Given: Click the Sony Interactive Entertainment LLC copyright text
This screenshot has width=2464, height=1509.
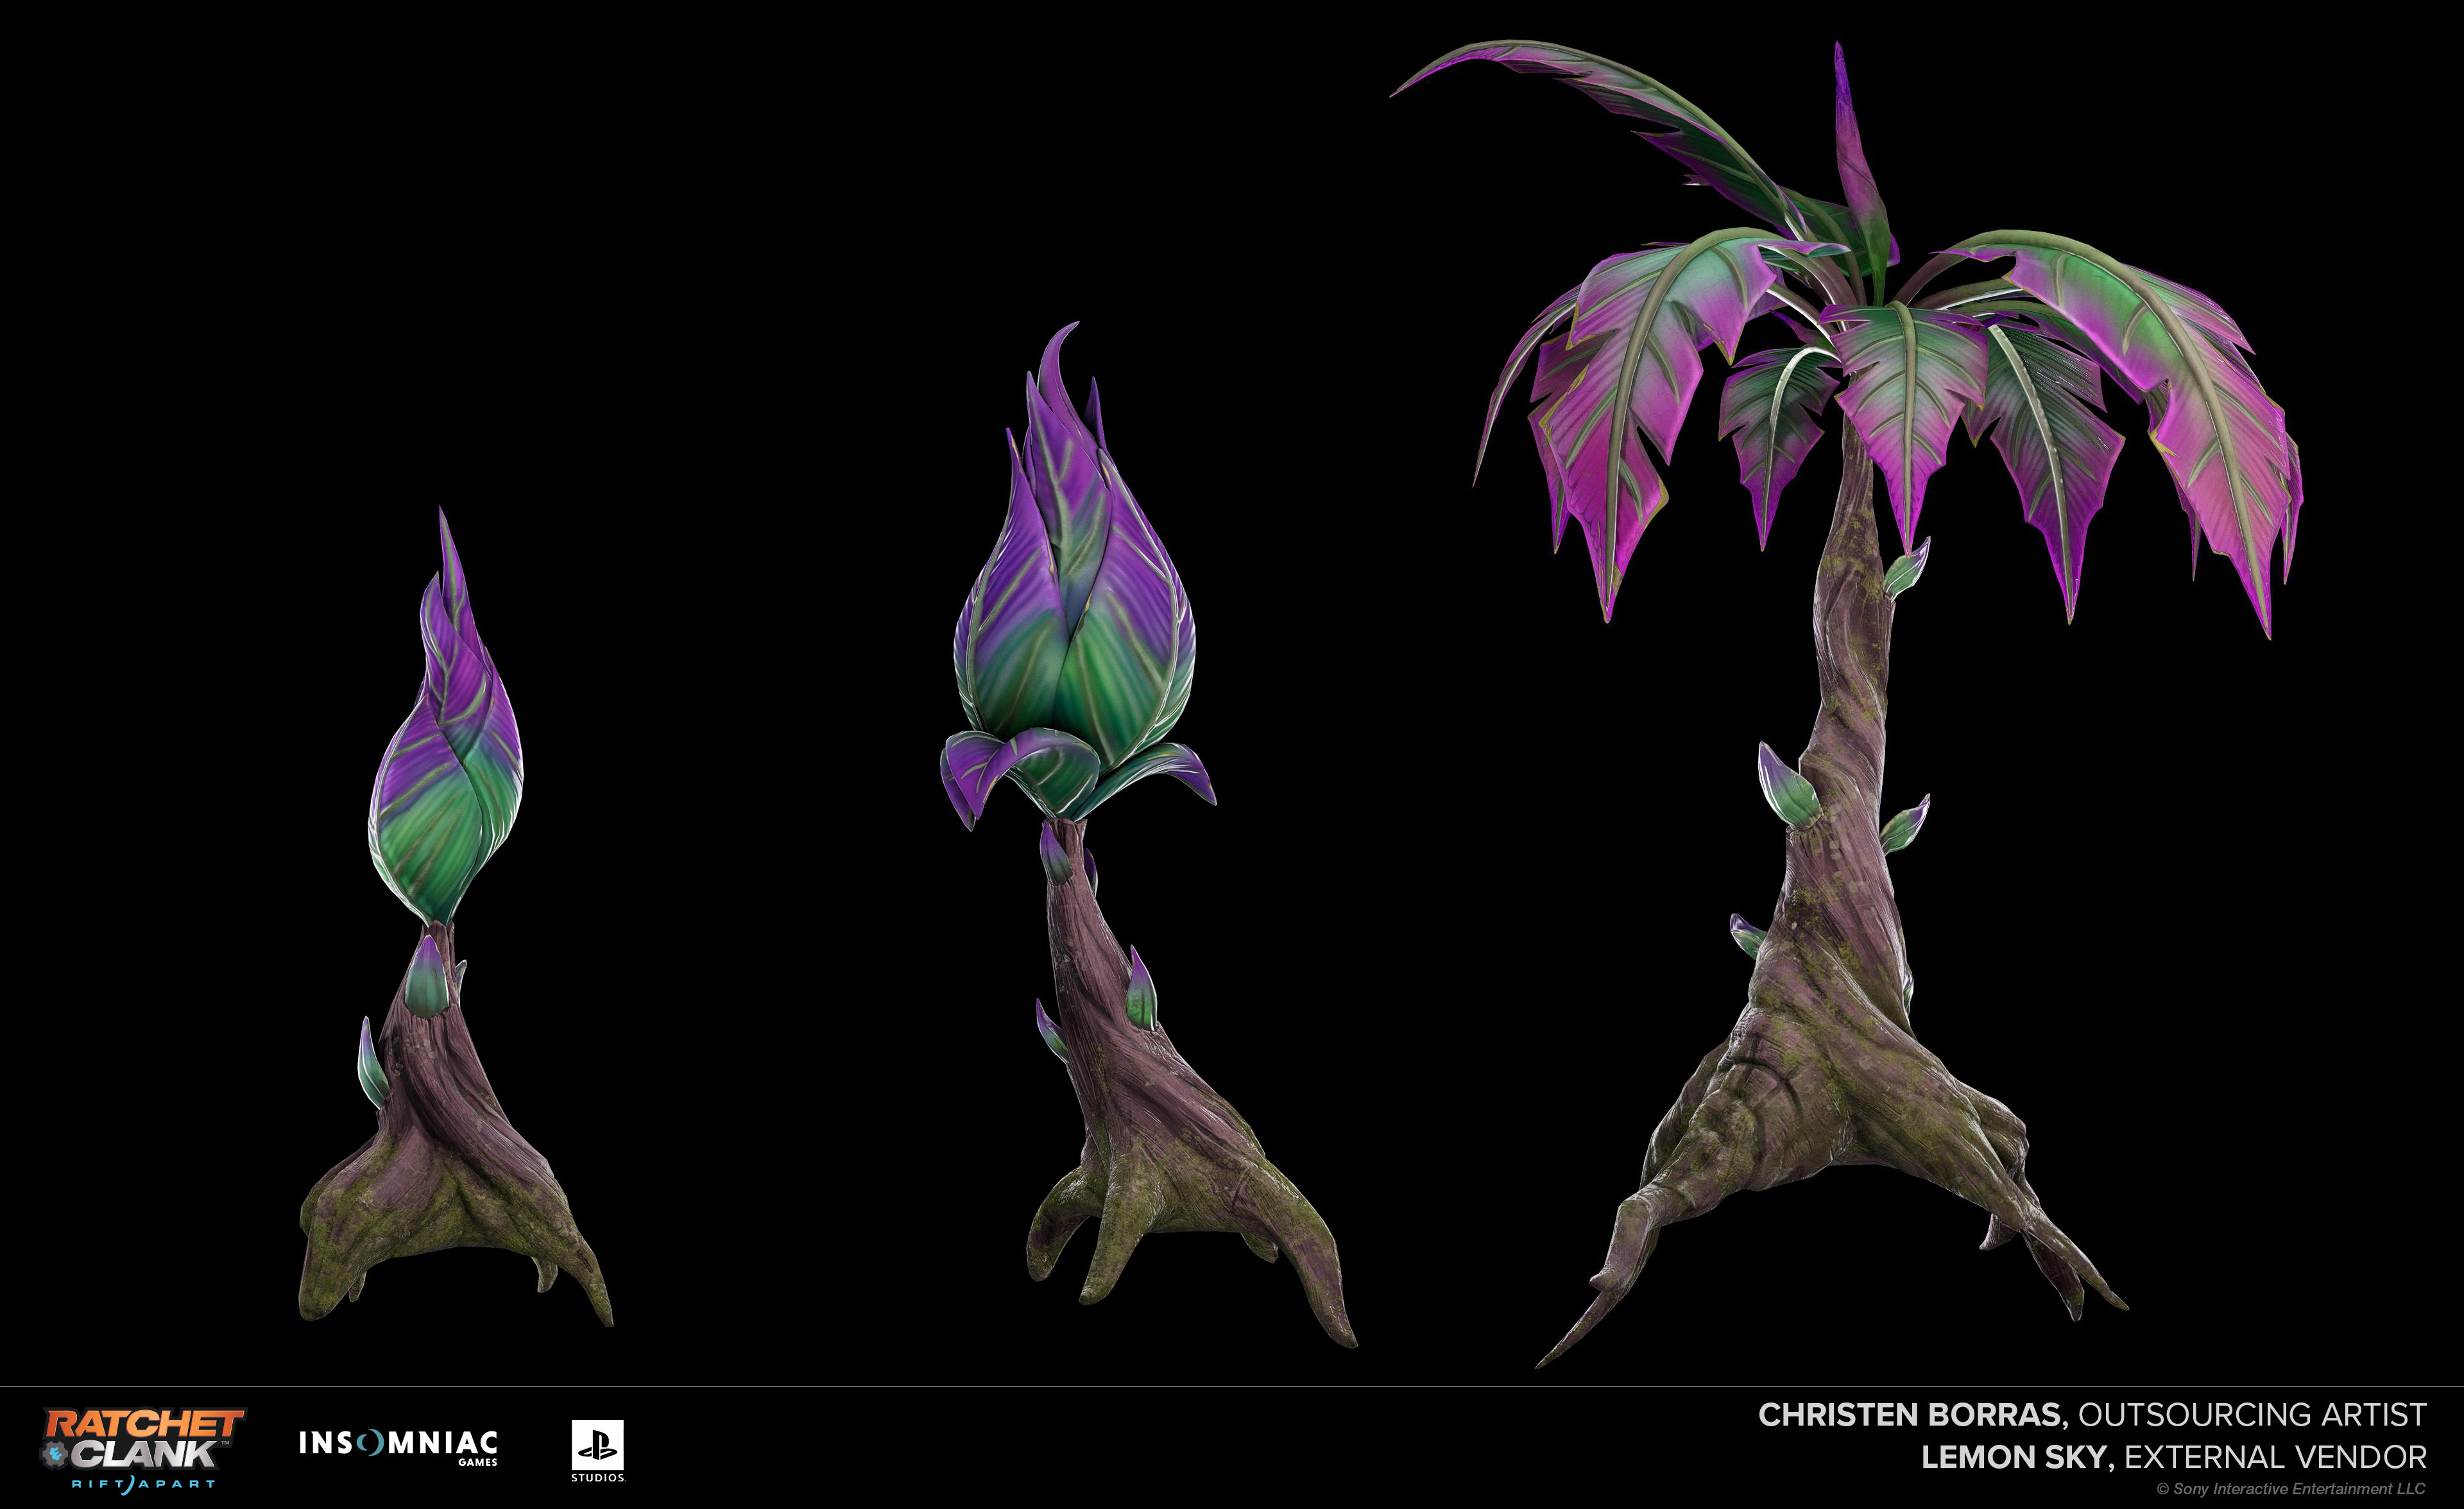Looking at the screenshot, I should point(2291,1489).
